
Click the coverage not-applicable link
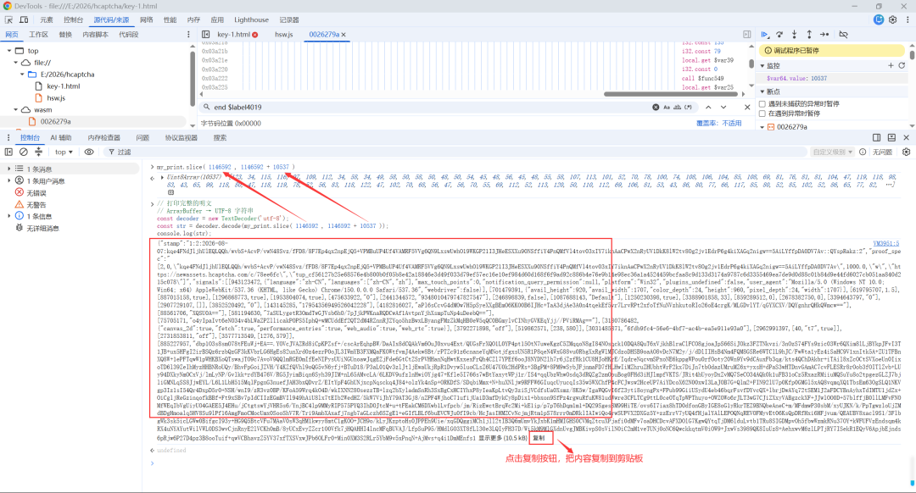click(719, 123)
